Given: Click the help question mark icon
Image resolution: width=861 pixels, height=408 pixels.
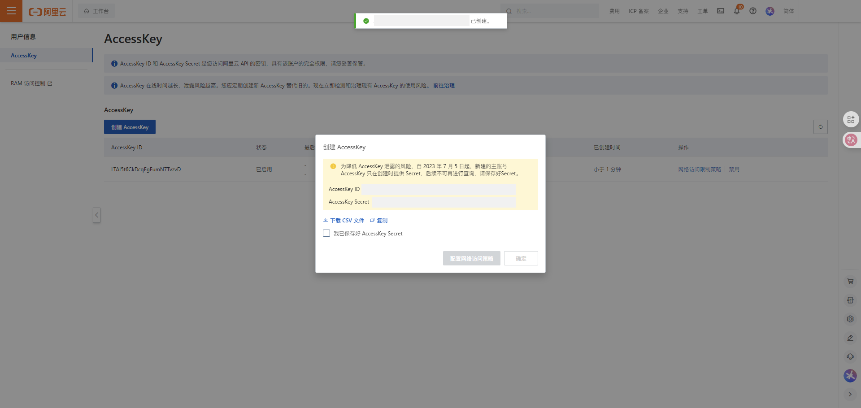Looking at the screenshot, I should coord(753,11).
